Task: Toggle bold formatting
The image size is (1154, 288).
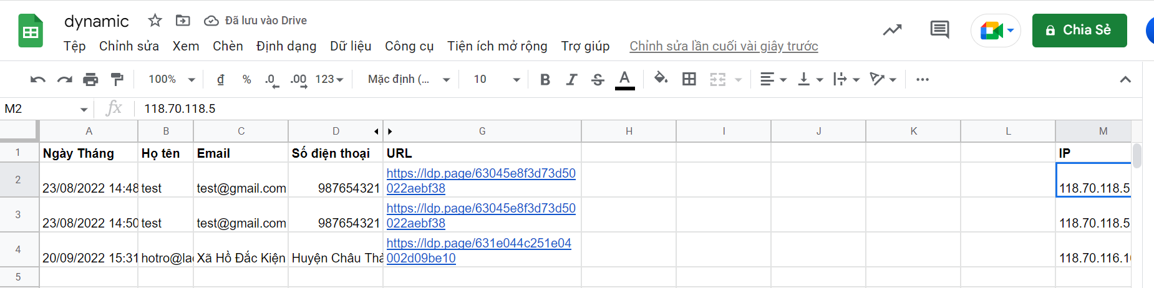Action: pos(545,79)
